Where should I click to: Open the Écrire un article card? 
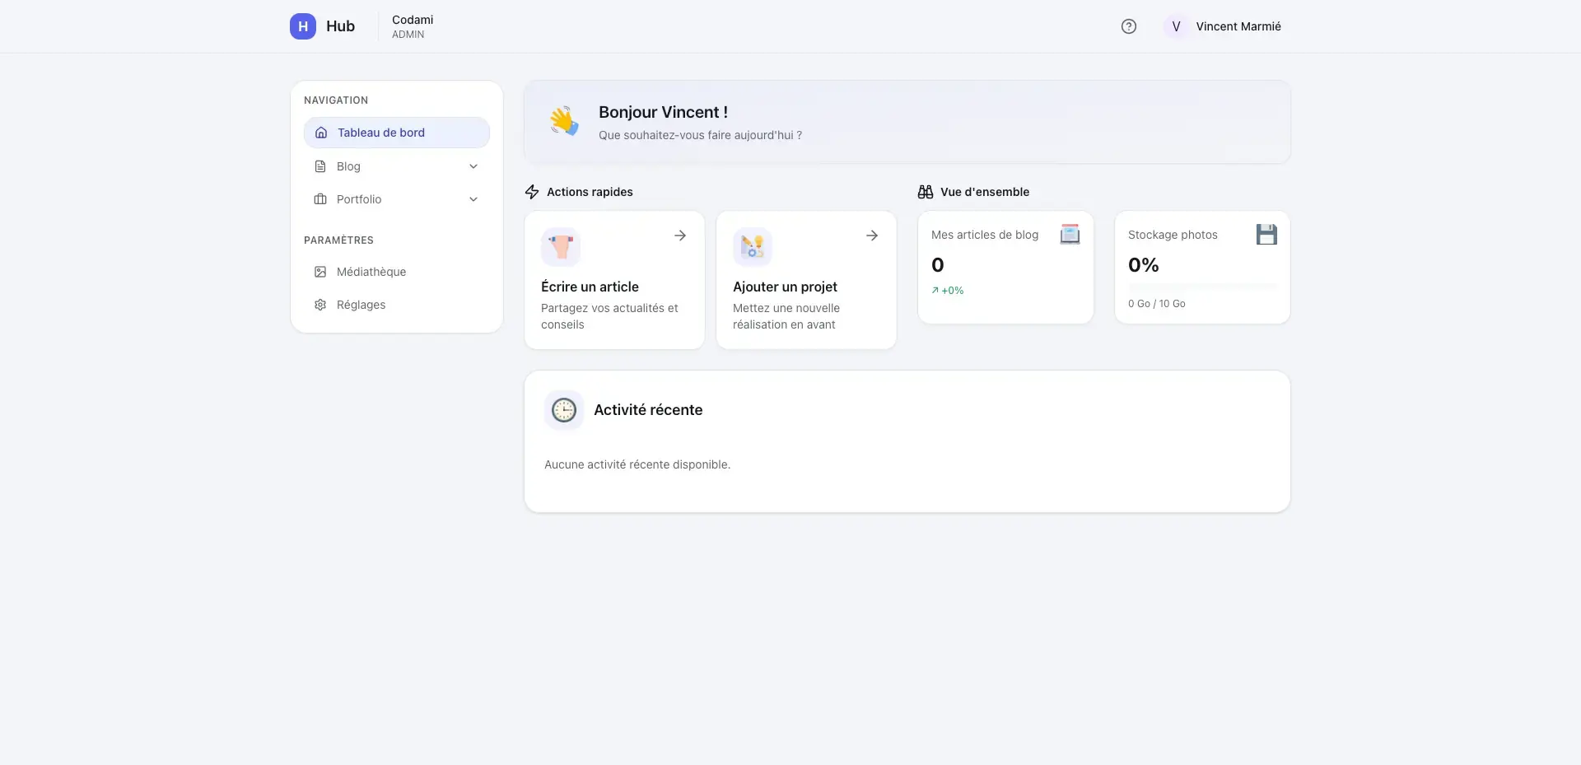[614, 280]
